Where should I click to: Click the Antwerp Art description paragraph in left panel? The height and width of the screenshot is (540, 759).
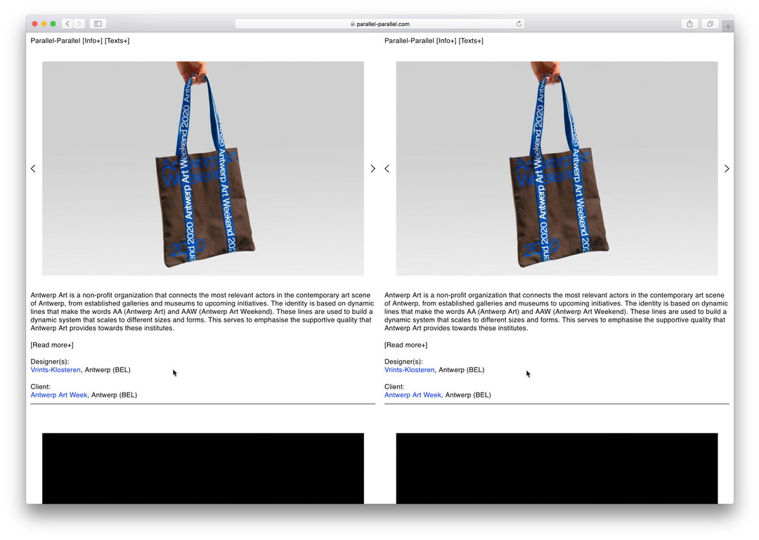point(202,312)
